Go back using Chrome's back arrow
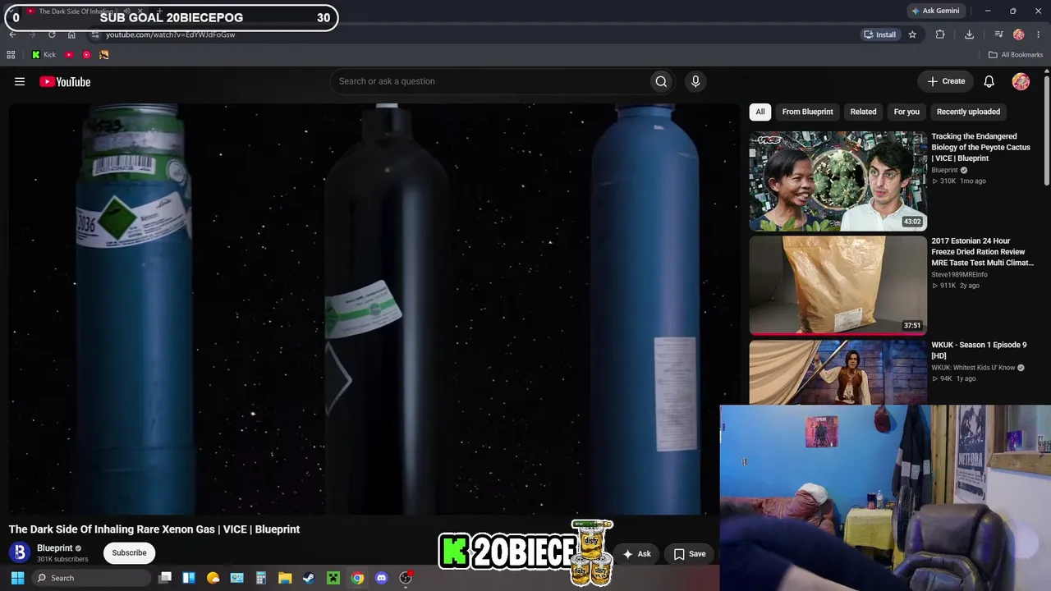1051x591 pixels. click(12, 34)
